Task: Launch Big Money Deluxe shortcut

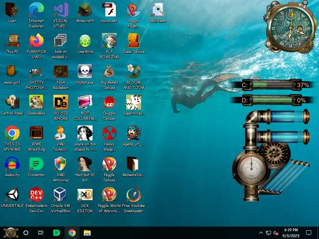Action: tap(109, 77)
